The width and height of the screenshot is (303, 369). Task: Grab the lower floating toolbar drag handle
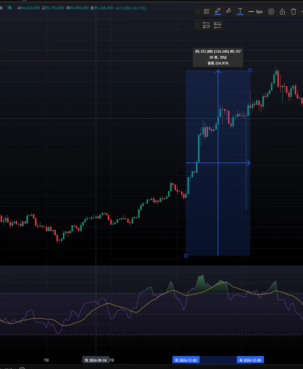point(197,25)
